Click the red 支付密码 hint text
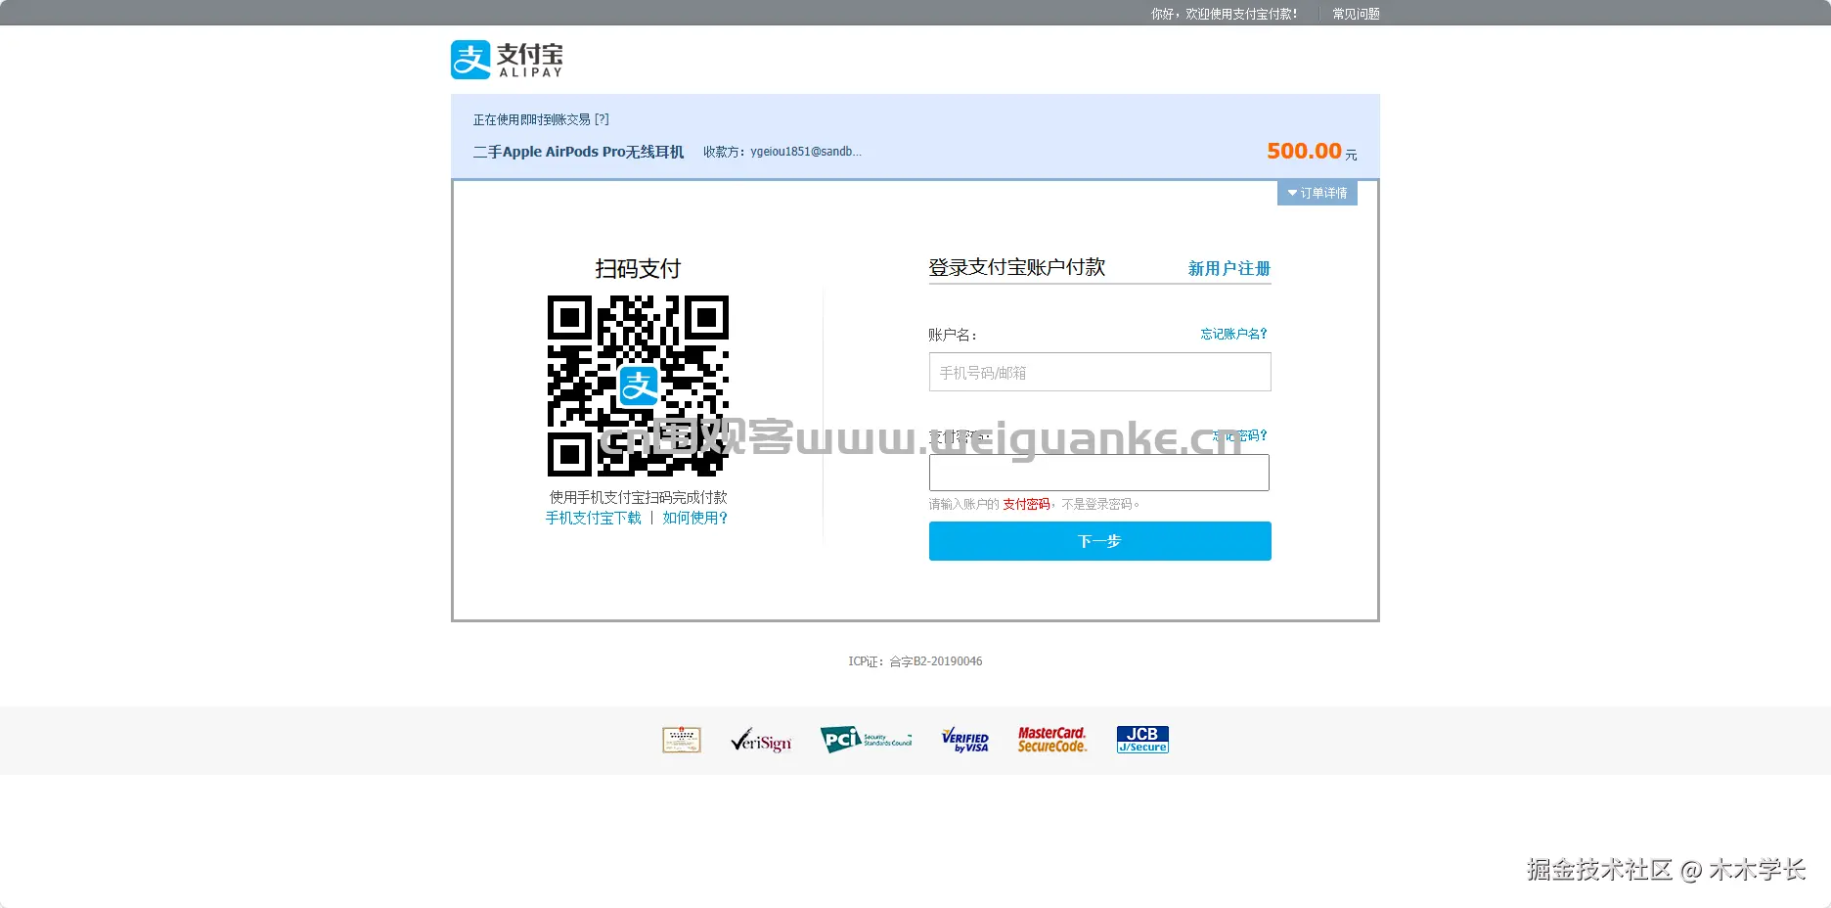Viewport: 1831px width, 908px height. click(x=1026, y=504)
